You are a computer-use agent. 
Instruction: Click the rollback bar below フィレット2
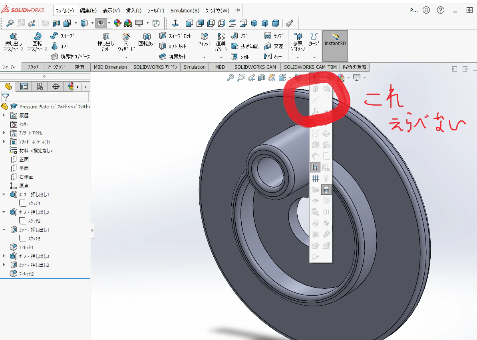[x=45, y=278]
